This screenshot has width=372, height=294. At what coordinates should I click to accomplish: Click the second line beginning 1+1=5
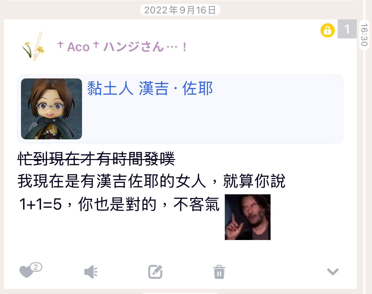[119, 204]
